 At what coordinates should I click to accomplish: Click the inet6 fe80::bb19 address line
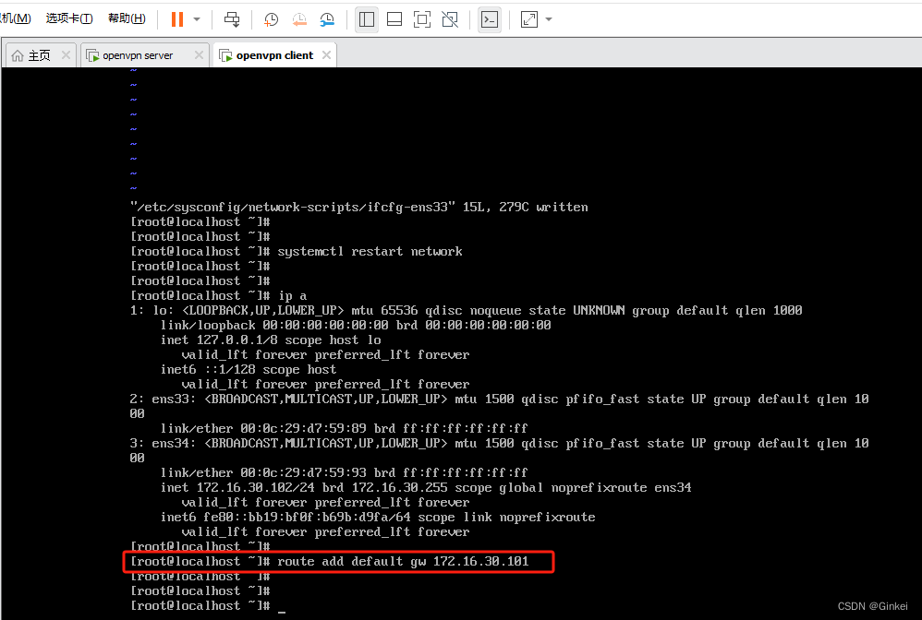378,518
